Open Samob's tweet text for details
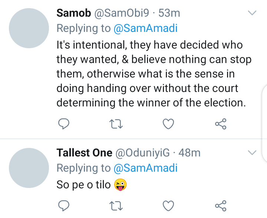 (x=154, y=74)
